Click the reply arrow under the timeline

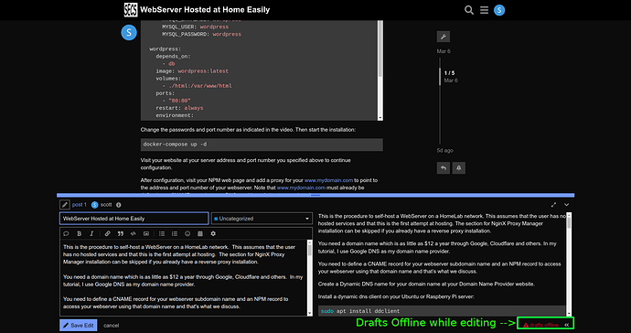point(443,168)
